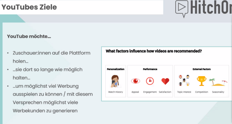Click the Watch History girl-with-phone icon
The height and width of the screenshot is (124, 232).
click(115, 81)
